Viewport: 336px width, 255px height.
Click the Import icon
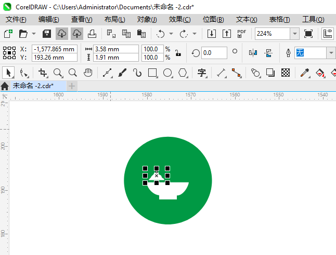[x=212, y=34]
